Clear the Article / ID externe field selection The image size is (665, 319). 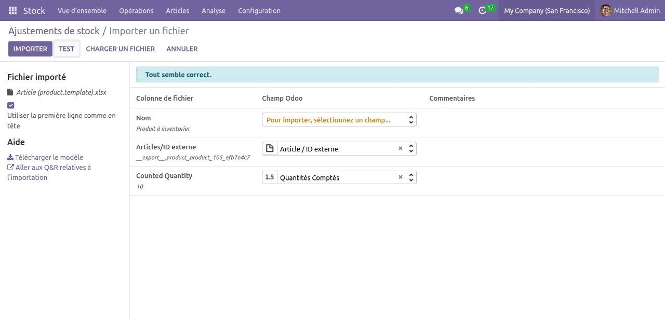401,149
